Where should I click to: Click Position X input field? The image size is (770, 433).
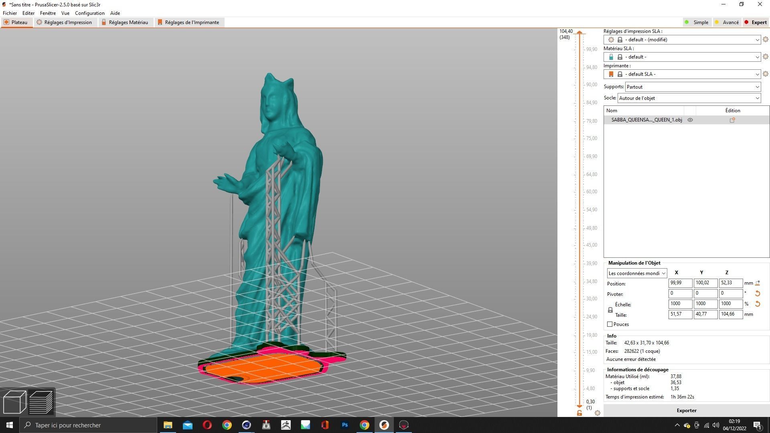pos(680,283)
